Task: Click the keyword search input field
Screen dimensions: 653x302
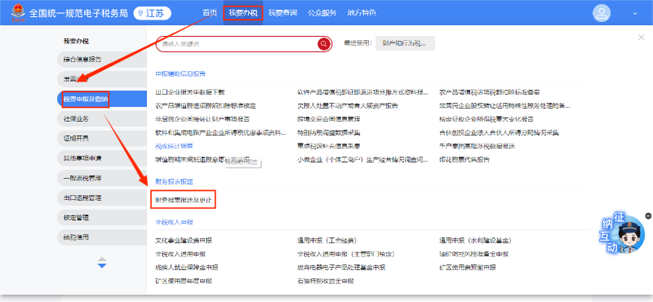Action: pos(238,44)
